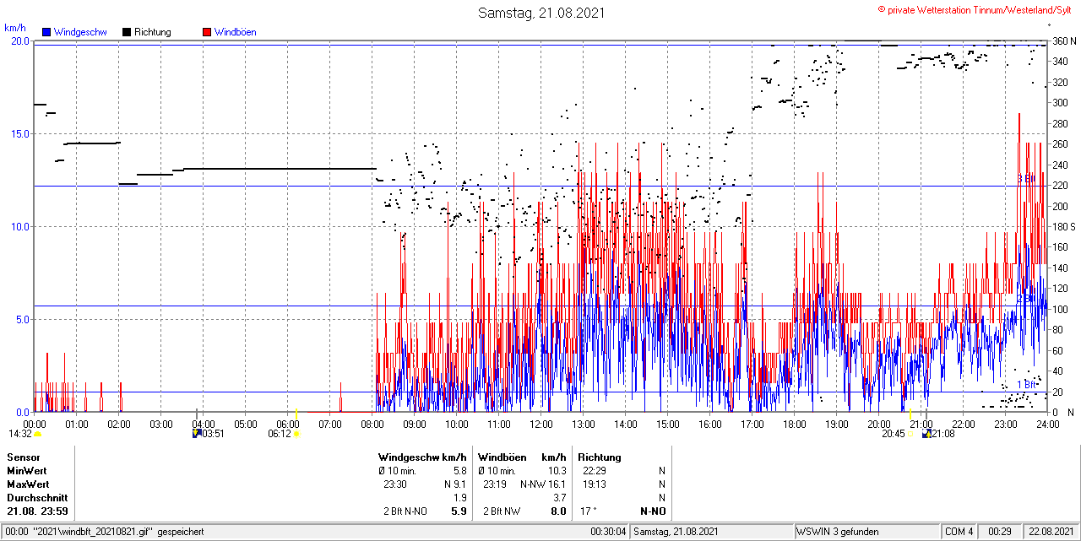Click the 360 N label on right axis

[x=1064, y=41]
